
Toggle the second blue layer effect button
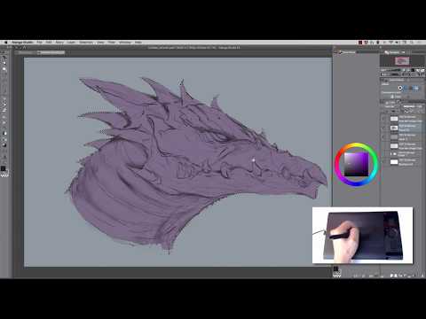(x=415, y=88)
